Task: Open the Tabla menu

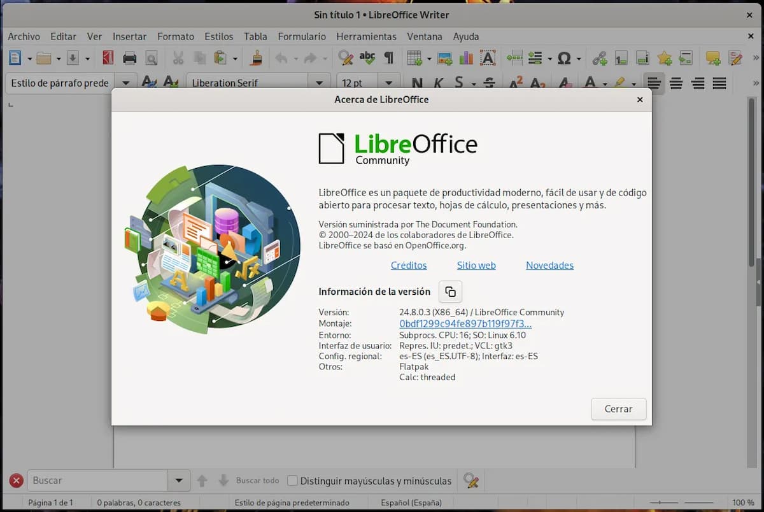Action: click(x=255, y=36)
